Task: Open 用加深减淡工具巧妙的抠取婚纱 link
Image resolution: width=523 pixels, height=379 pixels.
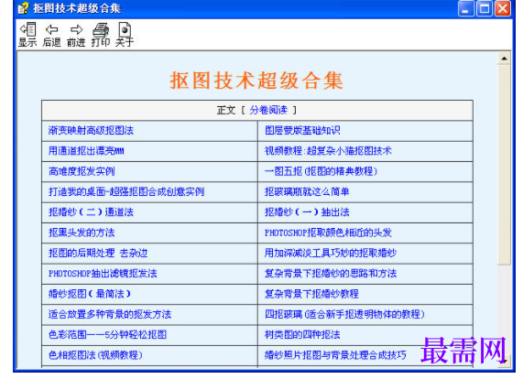Action: 331,253
